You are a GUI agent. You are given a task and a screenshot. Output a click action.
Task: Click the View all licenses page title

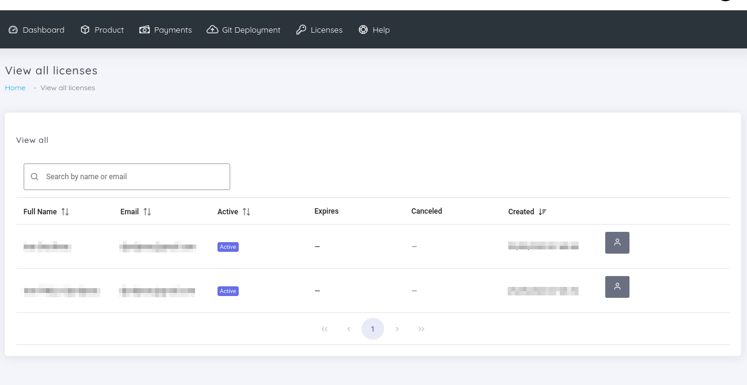pyautogui.click(x=51, y=71)
